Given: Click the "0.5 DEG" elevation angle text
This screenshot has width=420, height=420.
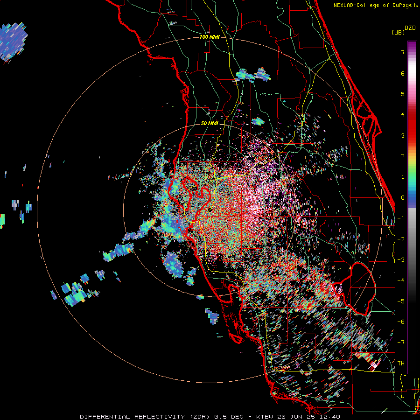Looking at the screenshot, I should [229, 417].
